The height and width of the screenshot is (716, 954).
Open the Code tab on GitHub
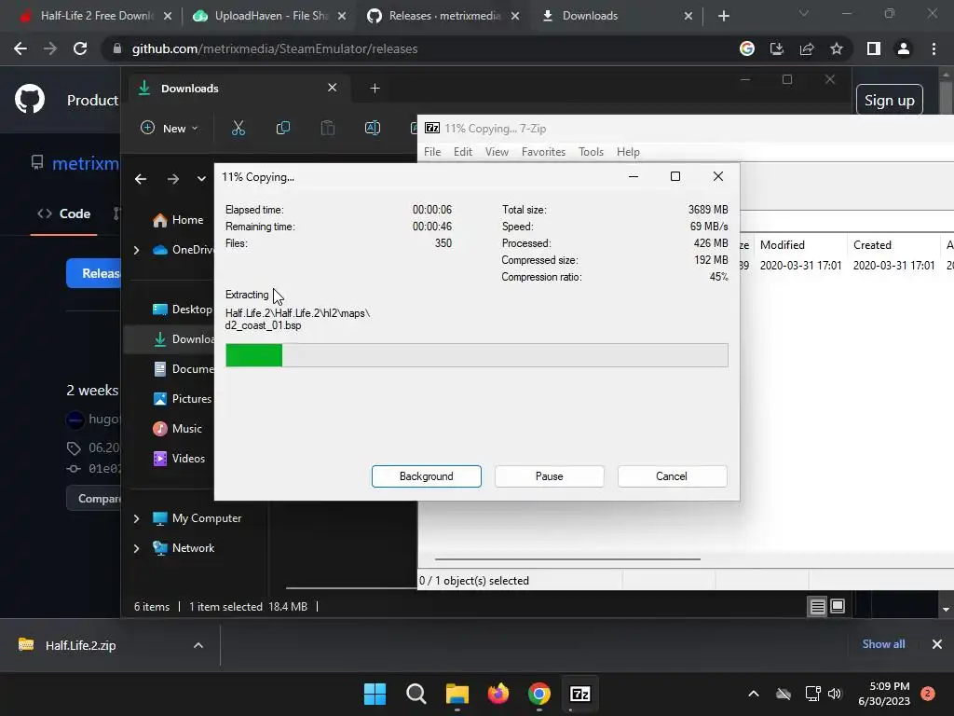[x=64, y=213]
